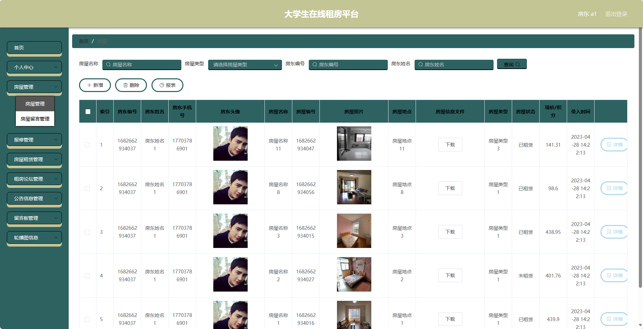Viewport: 643px width, 329px height.
Task: Click the document icon on row 3 详情
Action: pyautogui.click(x=609, y=232)
